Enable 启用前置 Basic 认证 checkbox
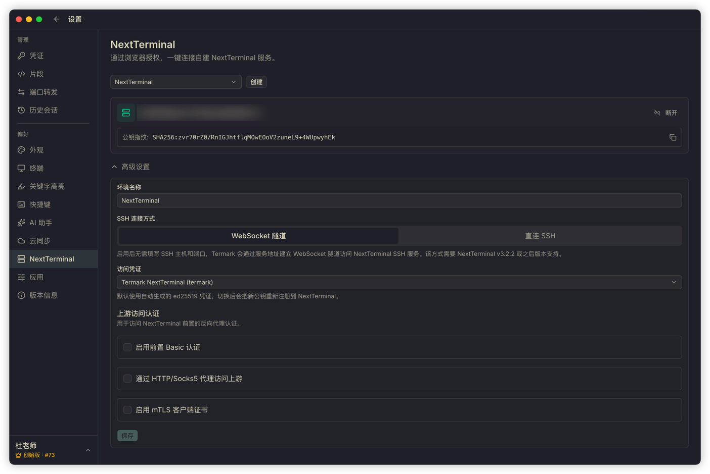This screenshot has width=710, height=474. point(127,347)
